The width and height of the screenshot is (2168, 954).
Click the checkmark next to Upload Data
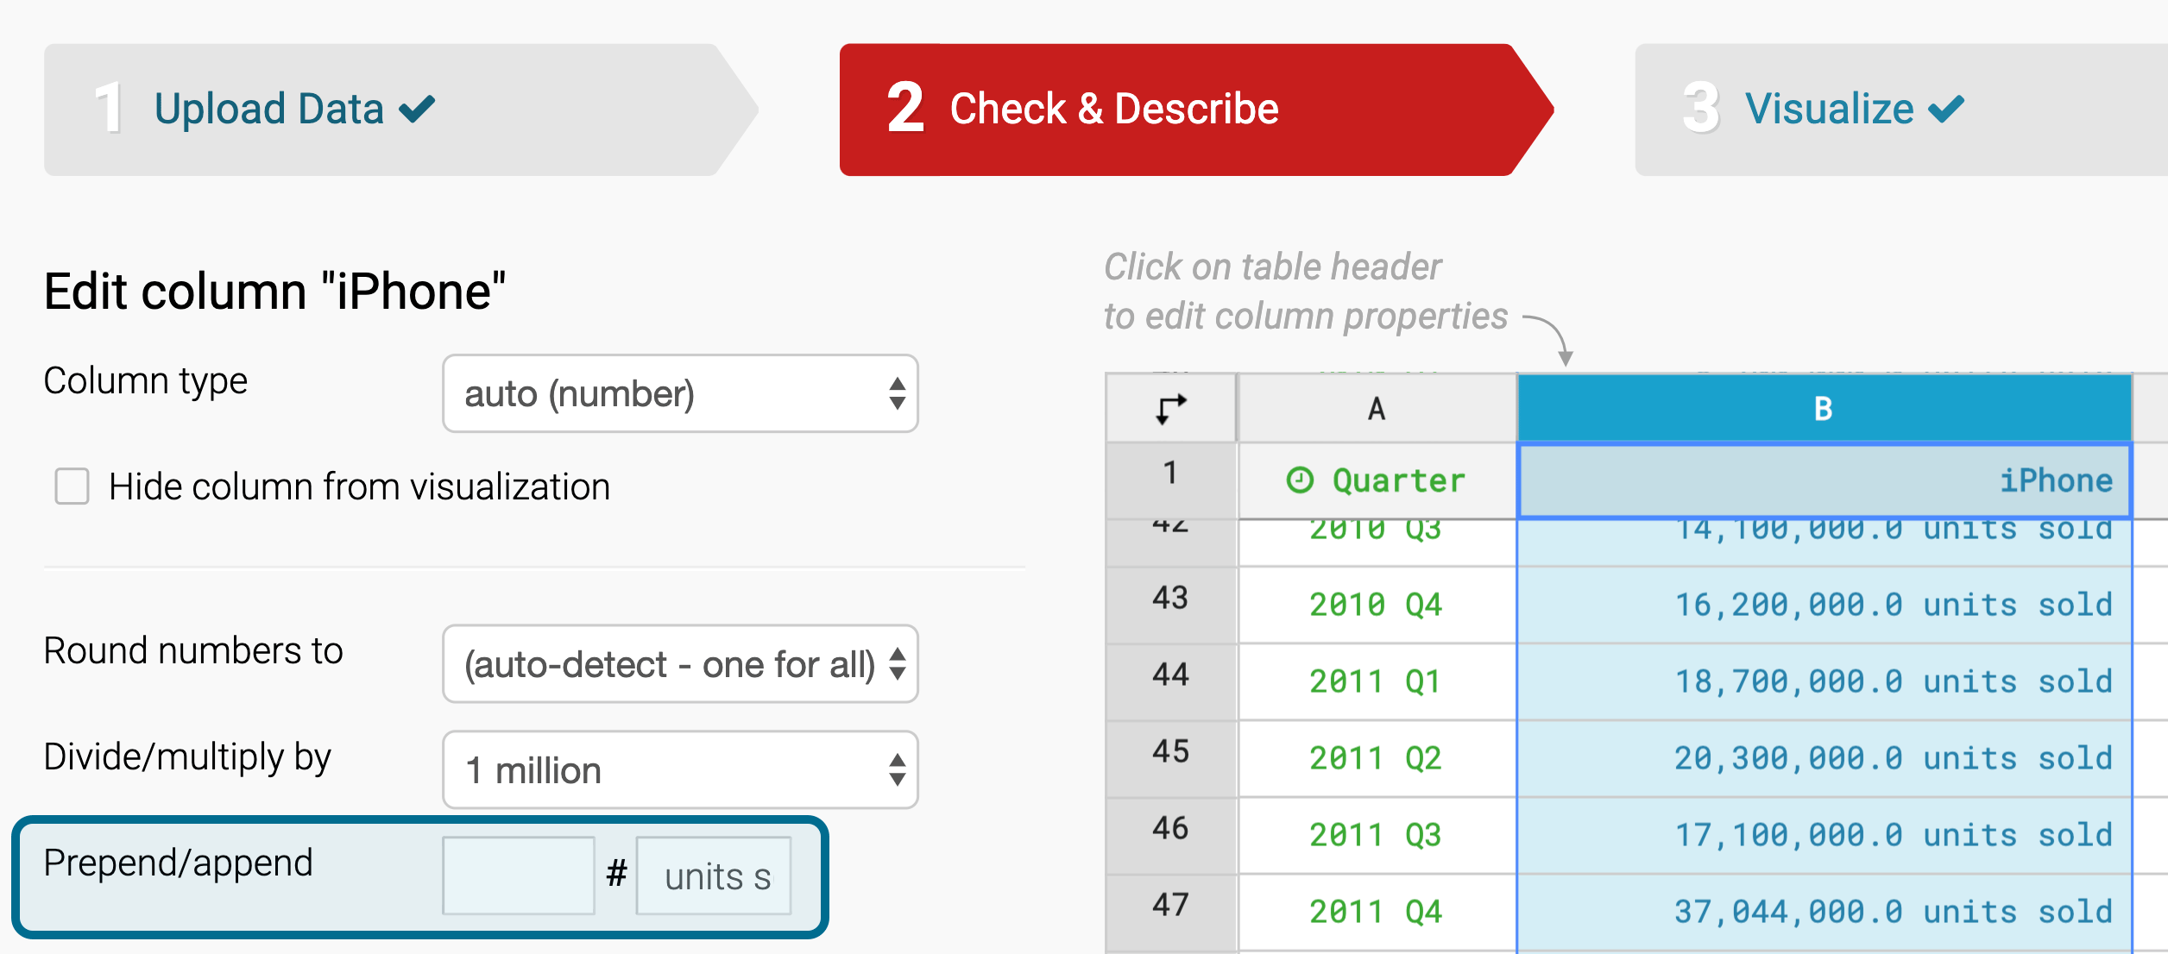(x=417, y=109)
